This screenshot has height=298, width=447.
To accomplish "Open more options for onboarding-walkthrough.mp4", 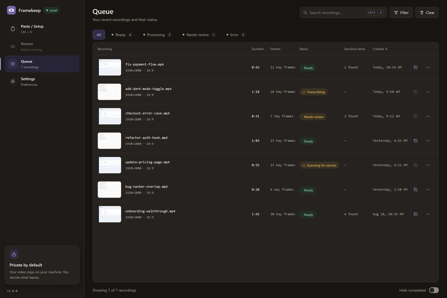I will coord(428,214).
